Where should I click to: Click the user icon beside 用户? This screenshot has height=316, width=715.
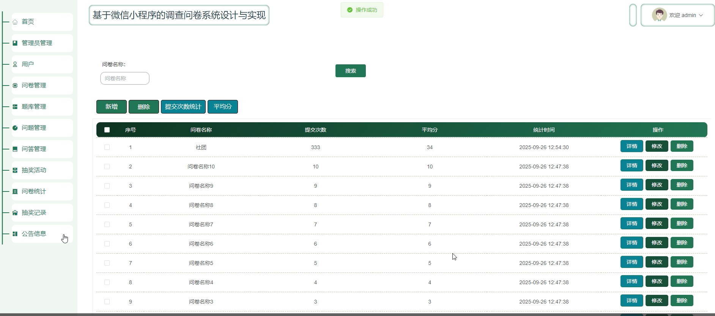[15, 64]
